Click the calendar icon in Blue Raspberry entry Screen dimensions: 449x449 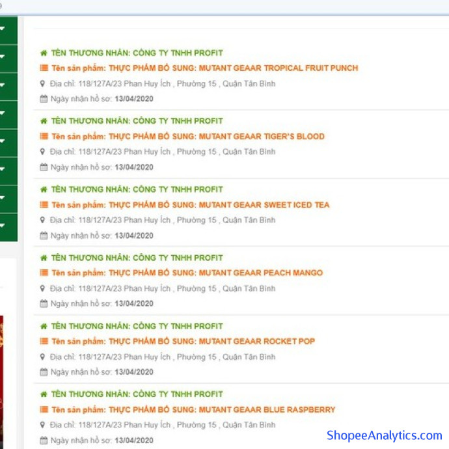[44, 441]
